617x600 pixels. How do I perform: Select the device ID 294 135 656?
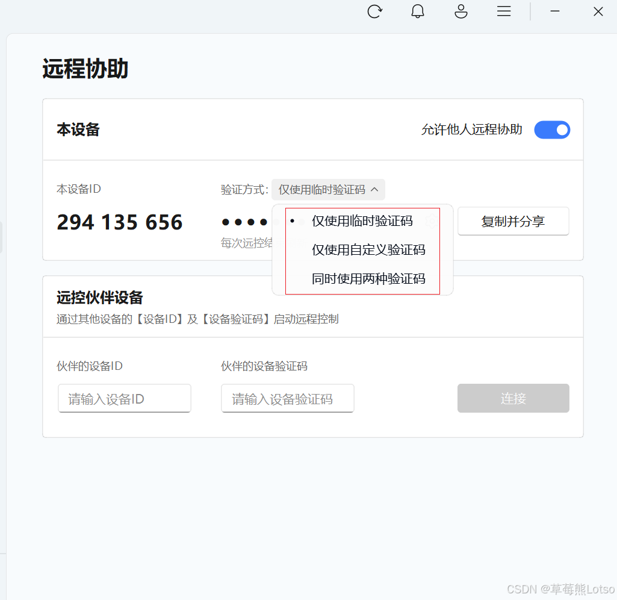119,222
